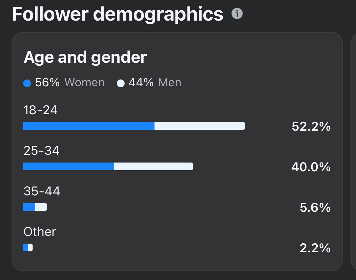356x280 pixels.
Task: Click the blue segment of 35-44 bar
Action: pos(29,207)
